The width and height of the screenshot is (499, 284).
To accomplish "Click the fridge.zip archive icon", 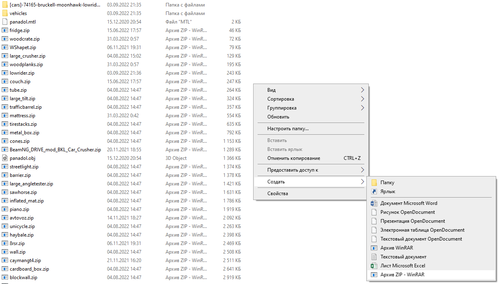I will pos(5,30).
